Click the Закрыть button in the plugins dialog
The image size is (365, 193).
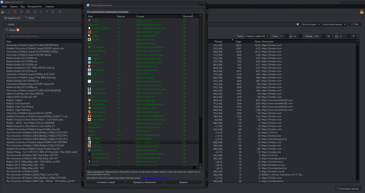coord(183,182)
